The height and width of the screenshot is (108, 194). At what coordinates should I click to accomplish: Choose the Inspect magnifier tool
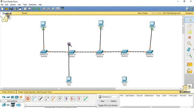click(189, 44)
